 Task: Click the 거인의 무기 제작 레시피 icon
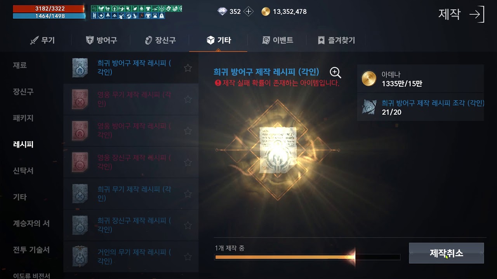80,257
